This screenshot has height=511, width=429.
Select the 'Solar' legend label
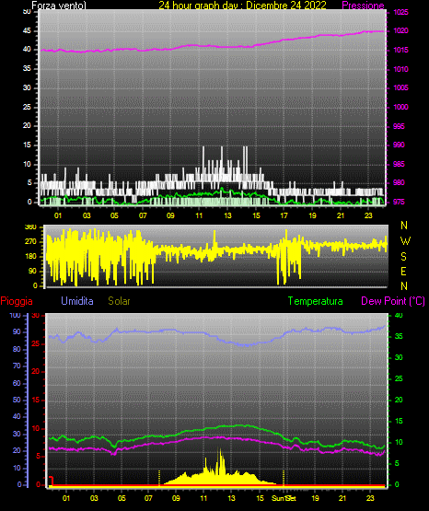[120, 301]
